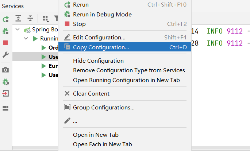Click Stop in the context menu
This screenshot has width=250, height=151.
pyautogui.click(x=79, y=24)
